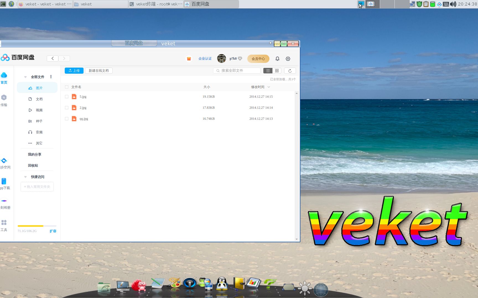Switch to veket terminal taskbar window
478x298 pixels.
tap(156, 4)
